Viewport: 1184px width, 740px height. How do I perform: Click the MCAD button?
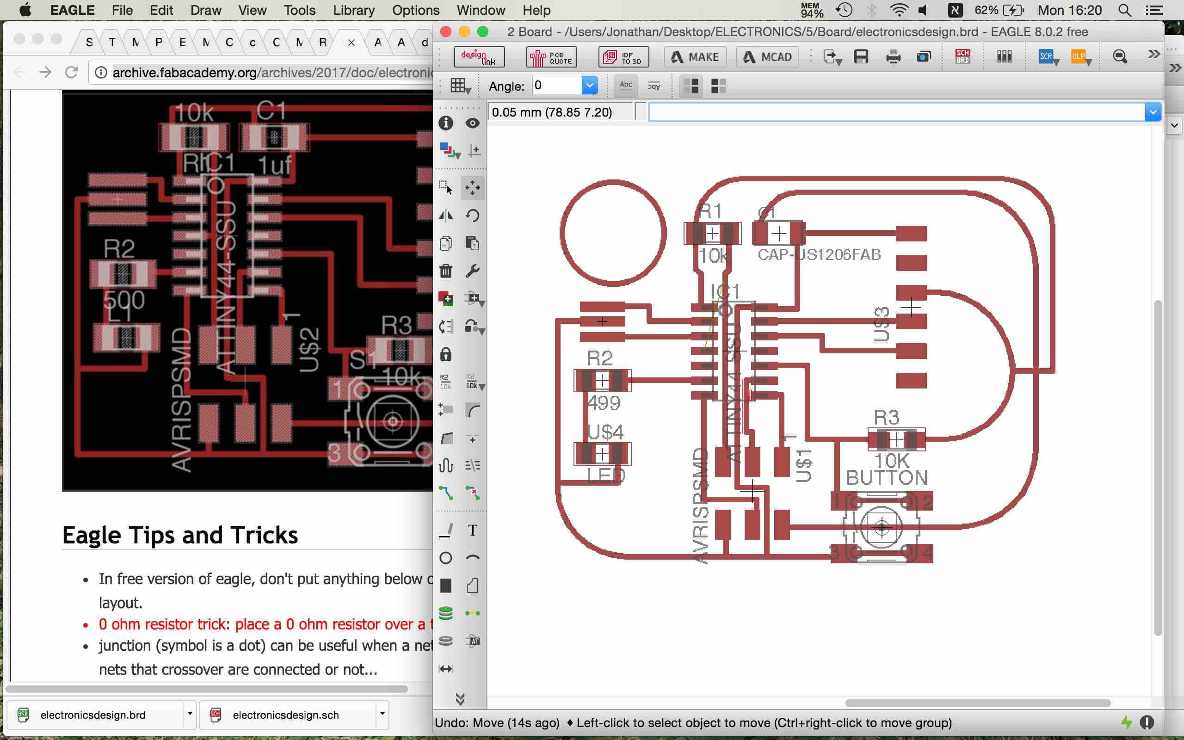tap(767, 57)
